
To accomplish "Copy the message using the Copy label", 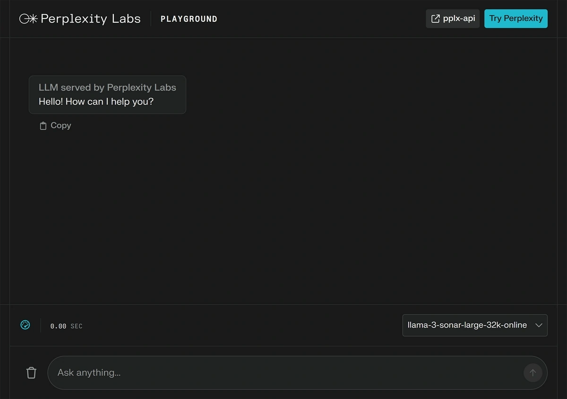I will tap(61, 125).
